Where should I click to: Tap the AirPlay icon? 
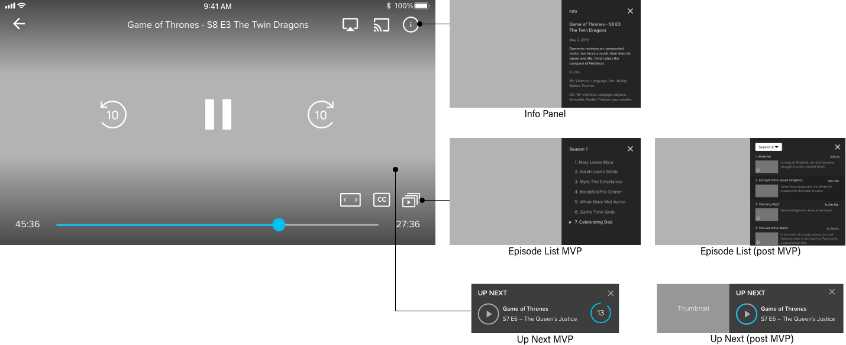tap(350, 25)
